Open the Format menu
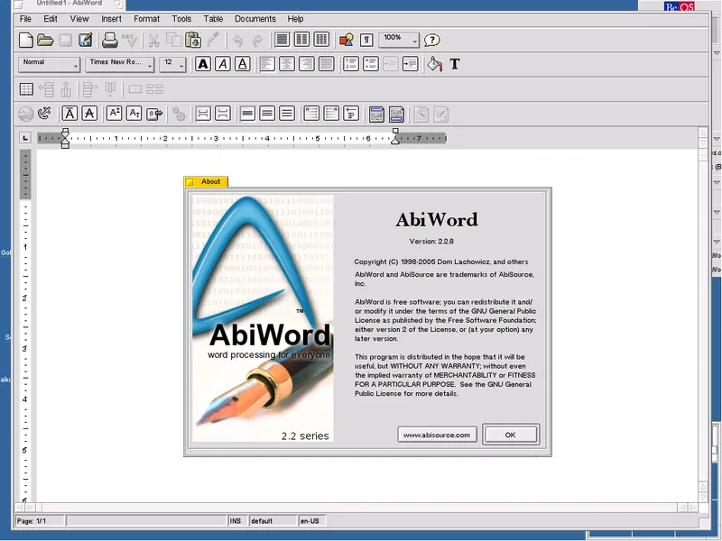The image size is (722, 541). (x=146, y=19)
